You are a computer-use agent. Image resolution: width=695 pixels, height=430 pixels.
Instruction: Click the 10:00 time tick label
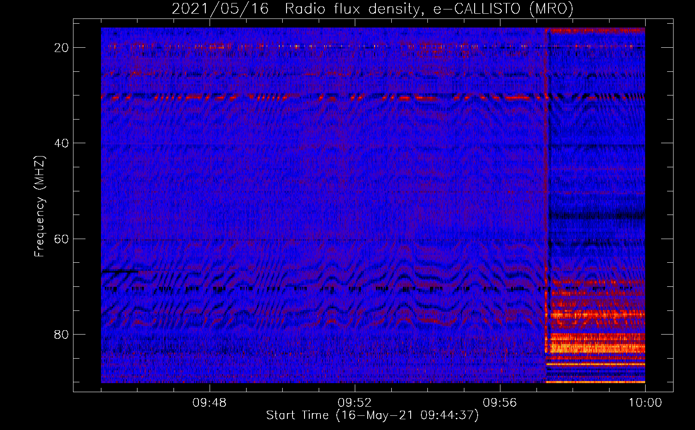[645, 403]
